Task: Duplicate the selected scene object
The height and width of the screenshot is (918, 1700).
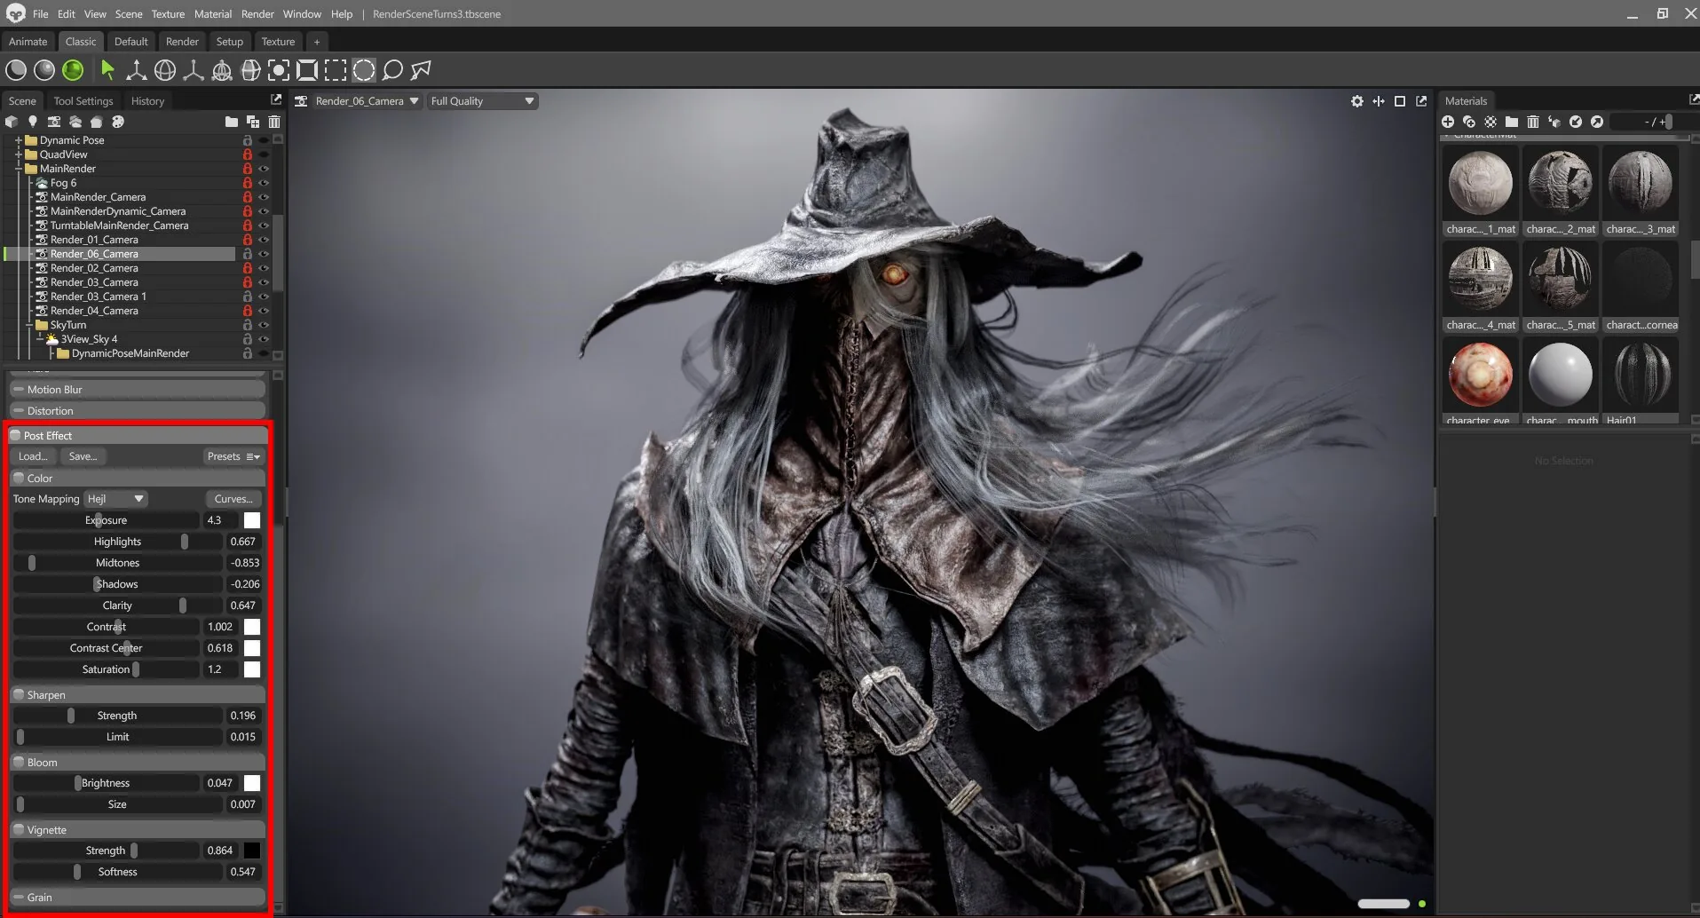Action: tap(253, 122)
